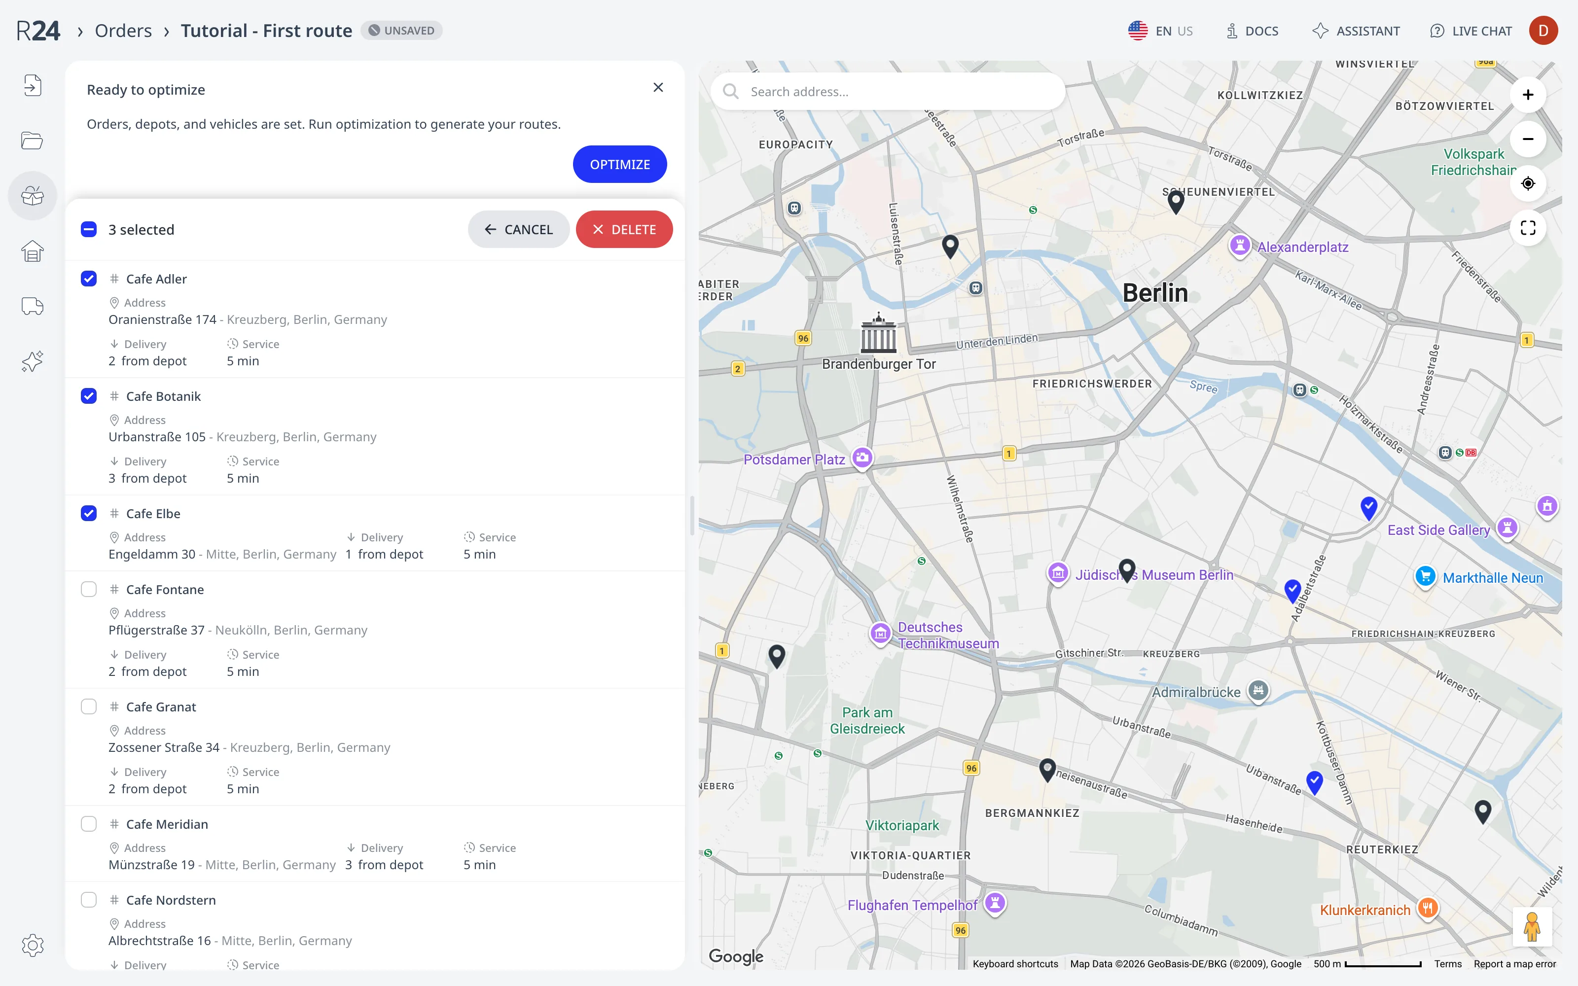Open the vehicles truck icon in the sidebar
The height and width of the screenshot is (986, 1578).
(x=33, y=306)
